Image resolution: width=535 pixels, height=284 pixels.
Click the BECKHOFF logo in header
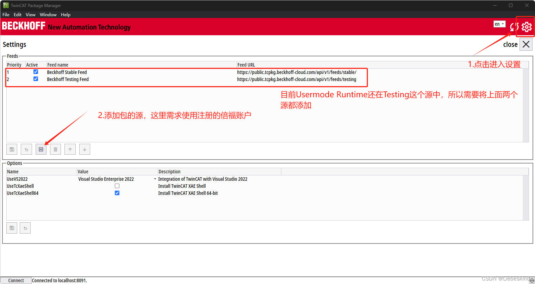click(x=24, y=26)
